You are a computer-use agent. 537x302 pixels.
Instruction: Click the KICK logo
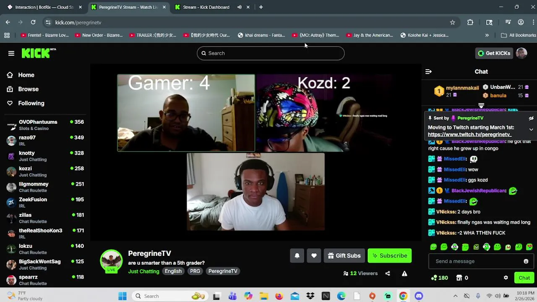tap(39, 53)
